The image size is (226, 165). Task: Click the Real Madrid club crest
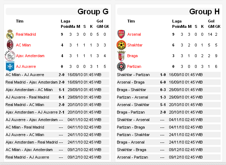point(10,35)
